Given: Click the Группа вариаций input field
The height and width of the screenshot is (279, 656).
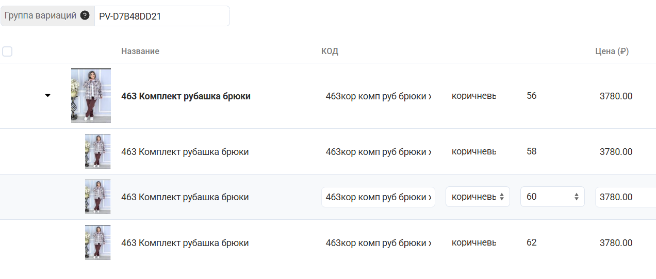Looking at the screenshot, I should [x=161, y=16].
